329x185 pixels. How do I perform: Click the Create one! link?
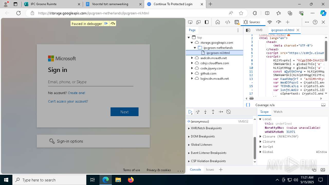76,93
